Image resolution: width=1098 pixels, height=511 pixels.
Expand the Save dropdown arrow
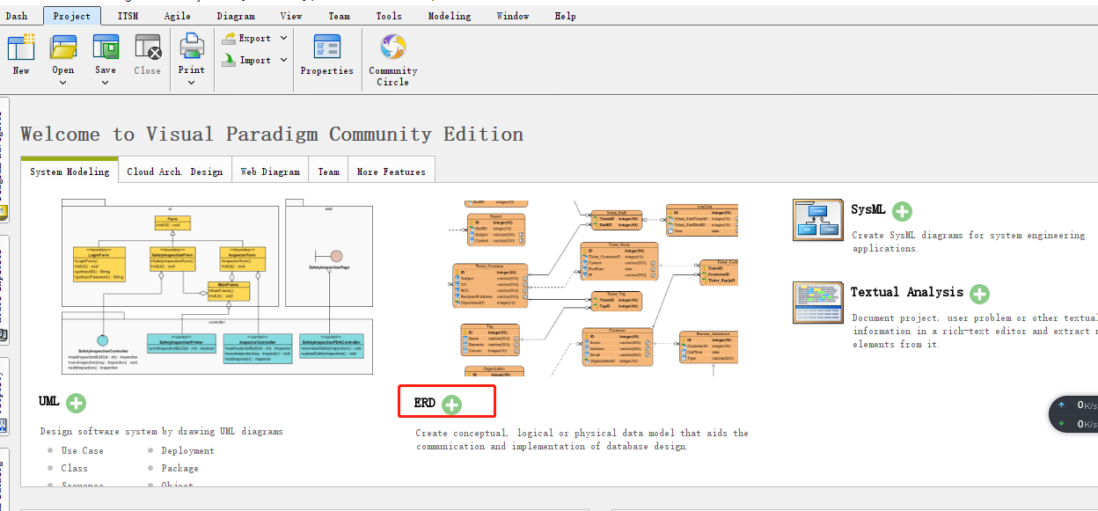tap(106, 83)
